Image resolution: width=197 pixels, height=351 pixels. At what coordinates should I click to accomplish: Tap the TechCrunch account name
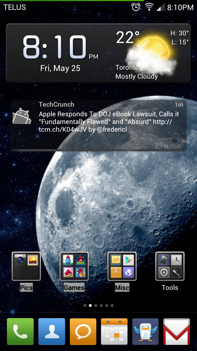pyautogui.click(x=57, y=104)
